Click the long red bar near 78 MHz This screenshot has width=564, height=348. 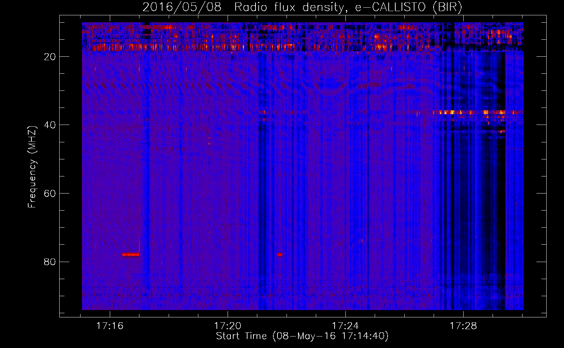coord(131,254)
